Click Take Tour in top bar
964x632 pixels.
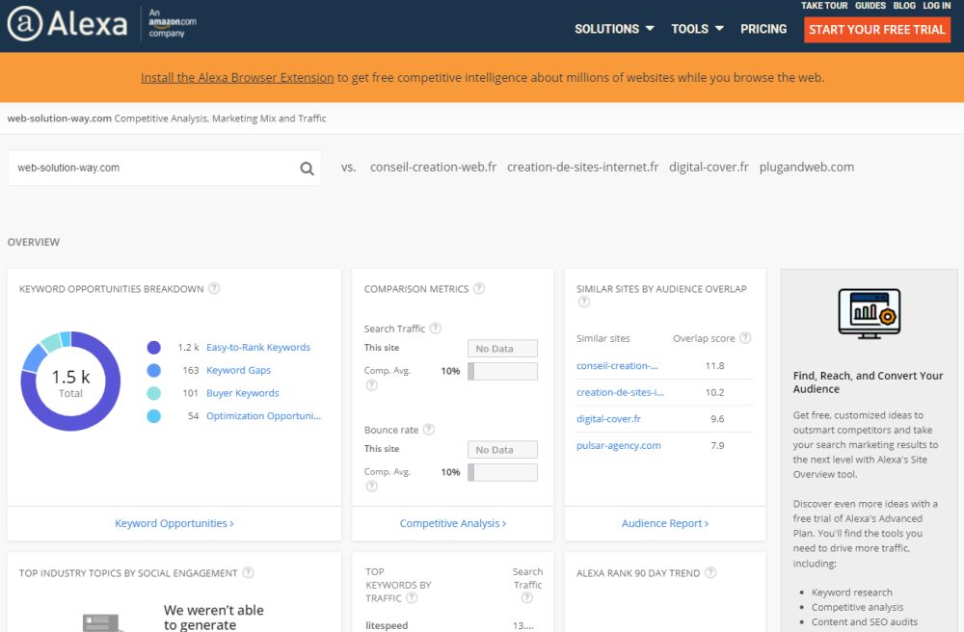pyautogui.click(x=824, y=6)
